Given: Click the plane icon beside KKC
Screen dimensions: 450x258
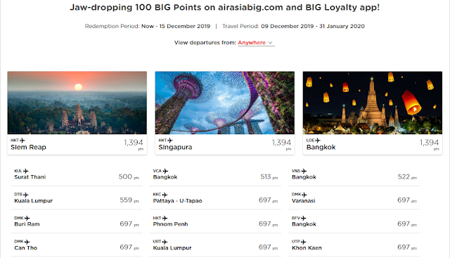Looking at the screenshot, I should click(x=165, y=195).
